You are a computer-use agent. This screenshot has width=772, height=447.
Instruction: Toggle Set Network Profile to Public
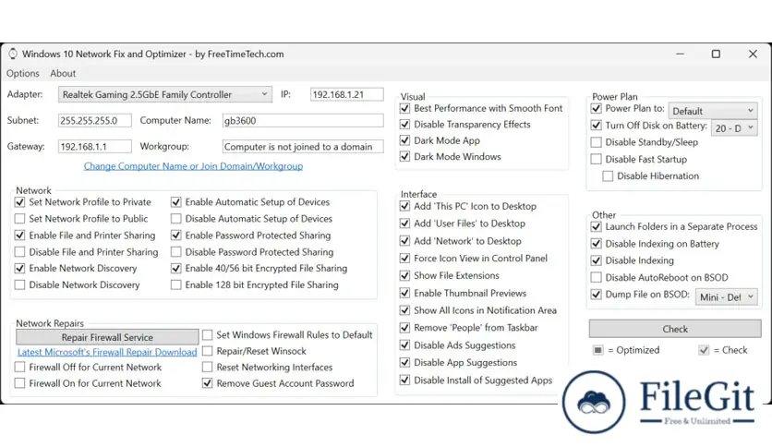click(x=19, y=219)
